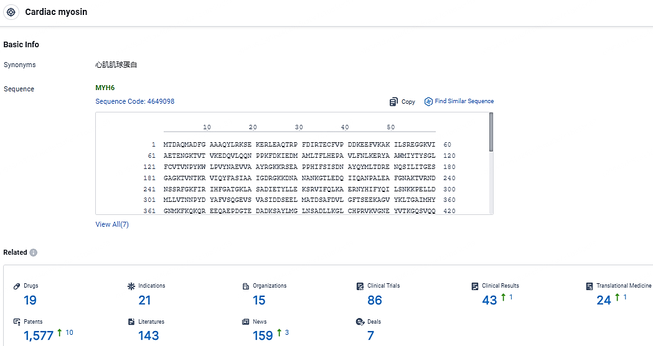Viewport: 653px width, 346px height.
Task: Open Sequence Code: 4649098 link
Action: (134, 101)
